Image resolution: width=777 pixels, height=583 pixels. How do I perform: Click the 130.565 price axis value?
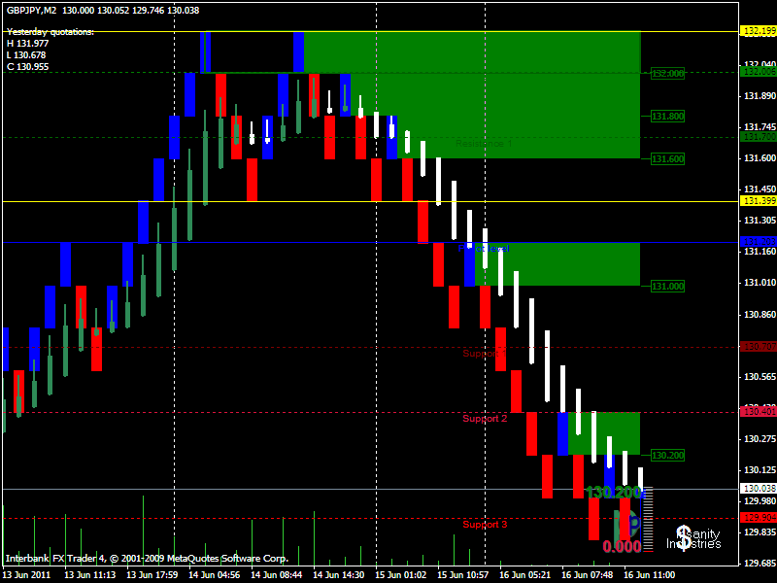(760, 377)
